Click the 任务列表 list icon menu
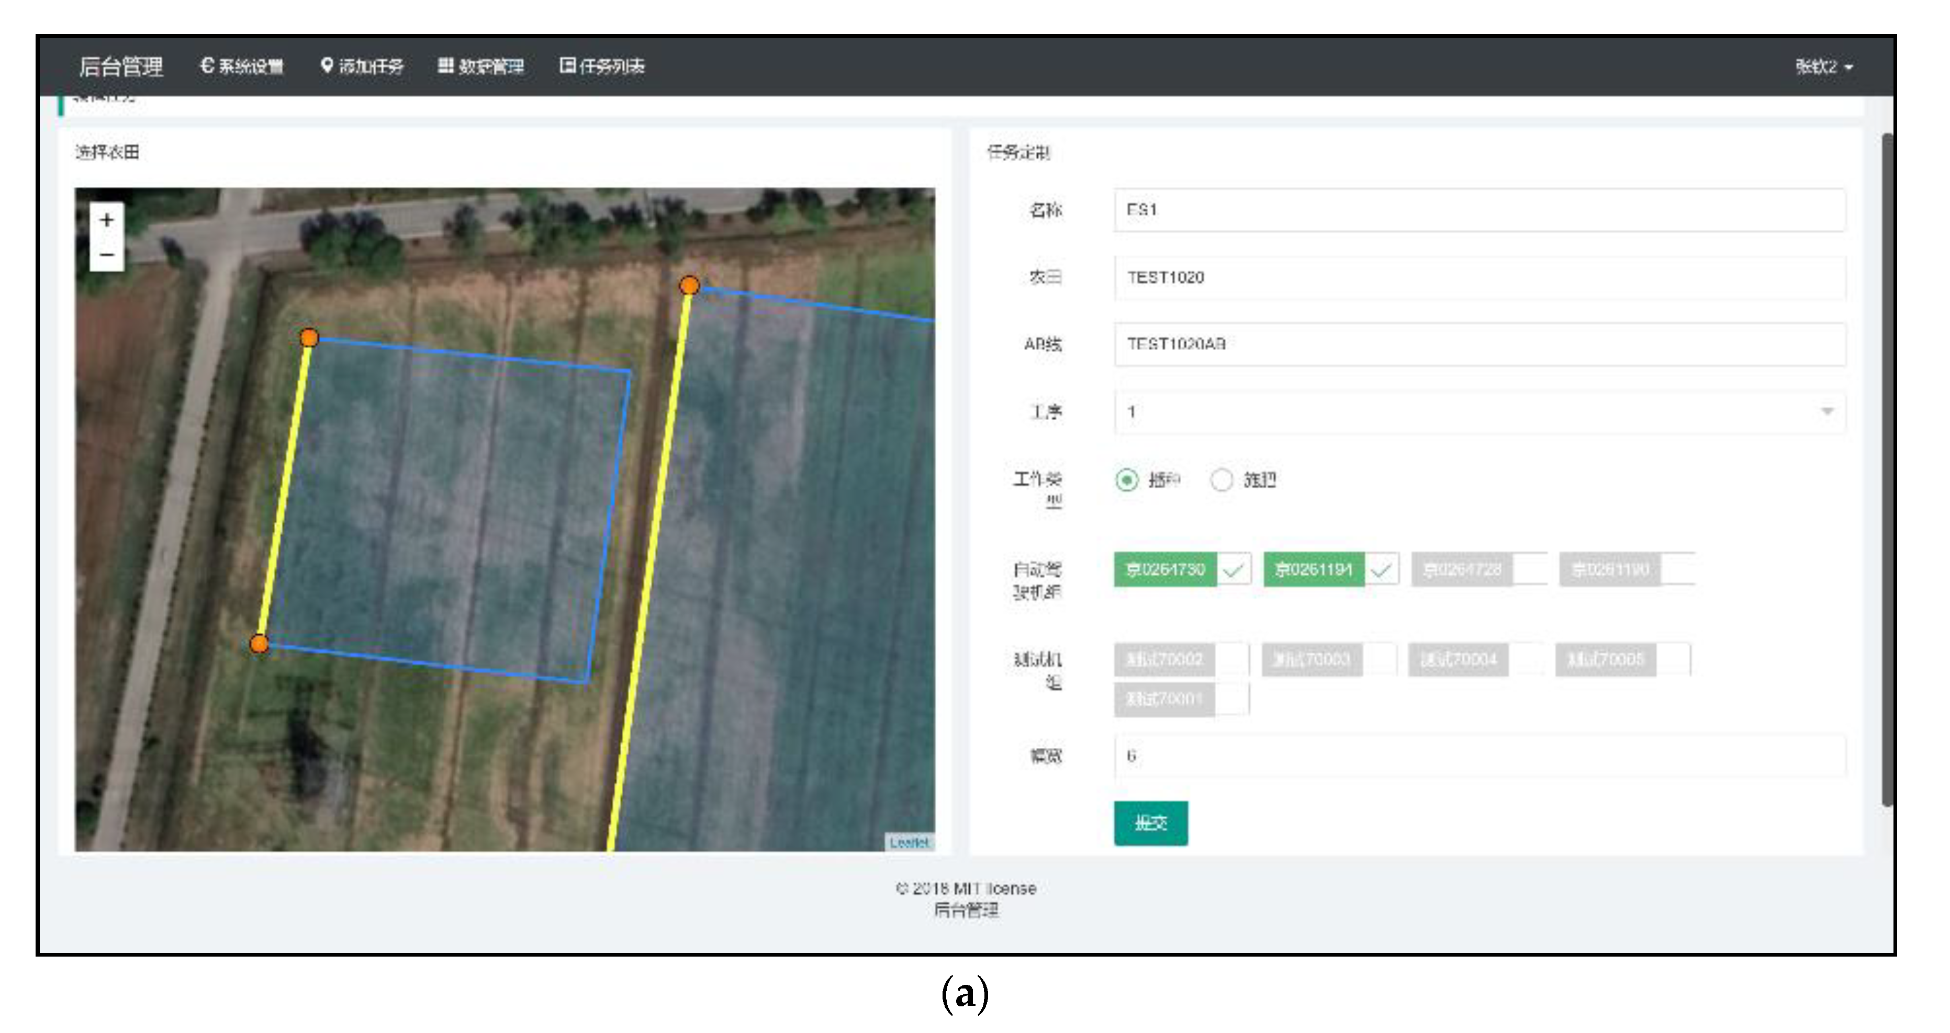This screenshot has width=1950, height=1033. 602,66
